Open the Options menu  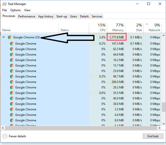click(15, 10)
